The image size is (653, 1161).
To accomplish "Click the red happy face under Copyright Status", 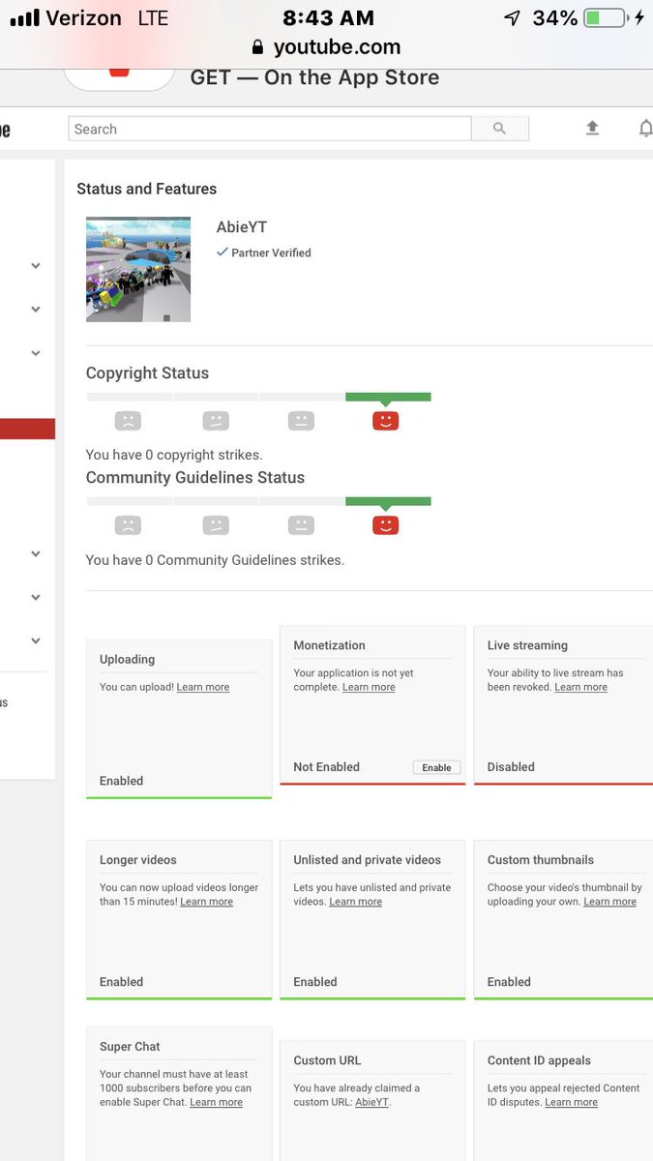I will click(385, 421).
